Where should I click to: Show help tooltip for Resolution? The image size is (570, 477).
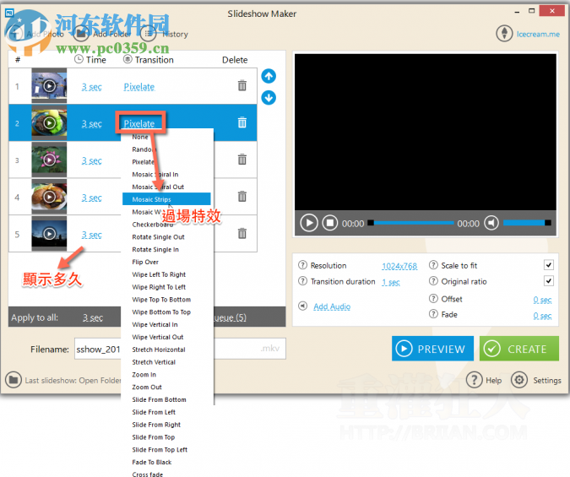302,265
